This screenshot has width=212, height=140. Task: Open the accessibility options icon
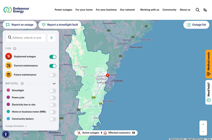(6, 134)
